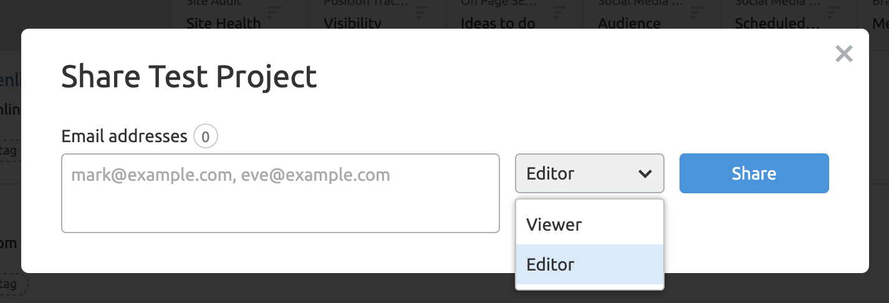
Task: Open the Editor role dropdown
Action: coord(589,173)
